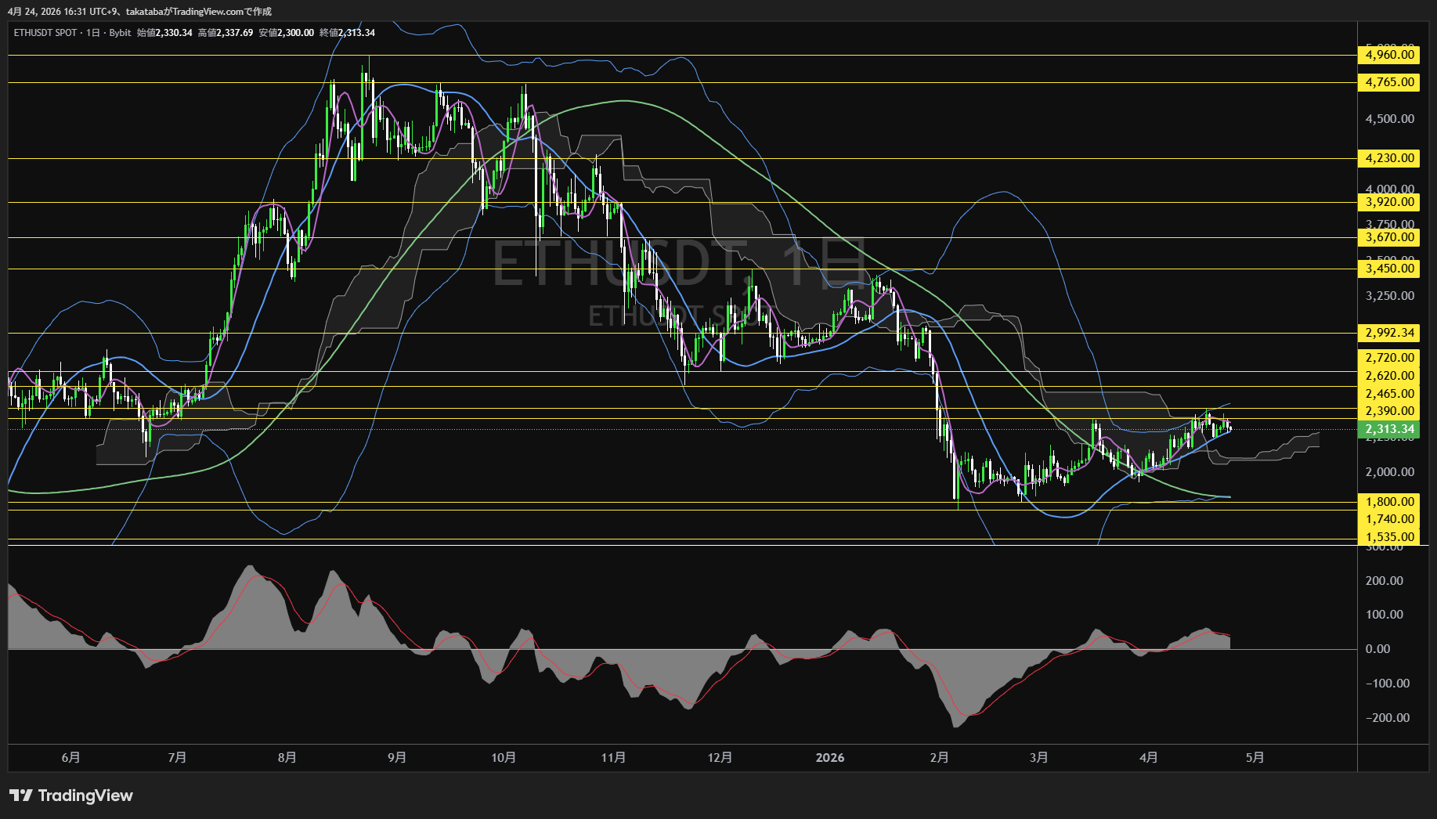
Task: Click the 2026 year marker on time axis
Action: pos(830,758)
